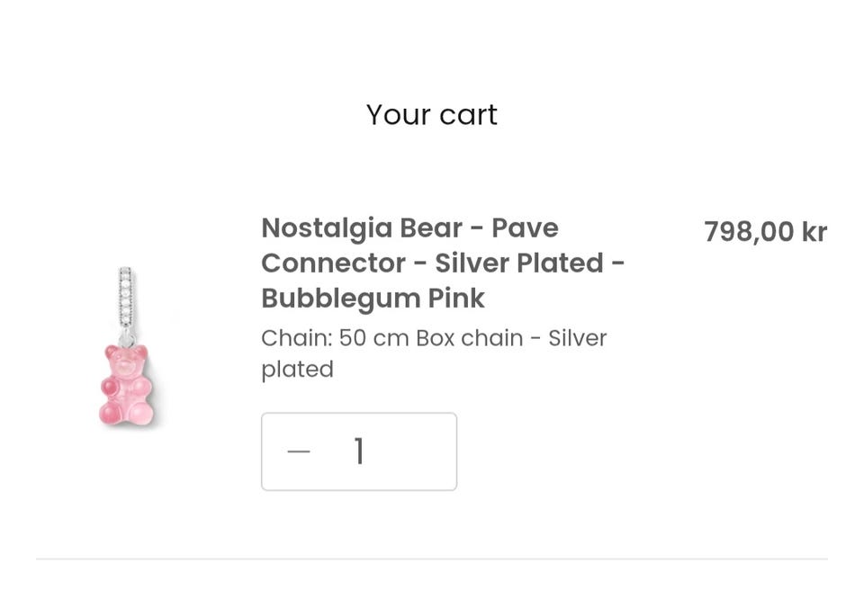
Task: Click the 798,00 kr item price
Action: point(764,232)
